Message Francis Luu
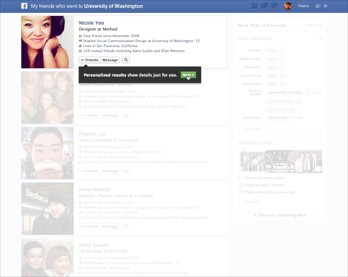 110,171
